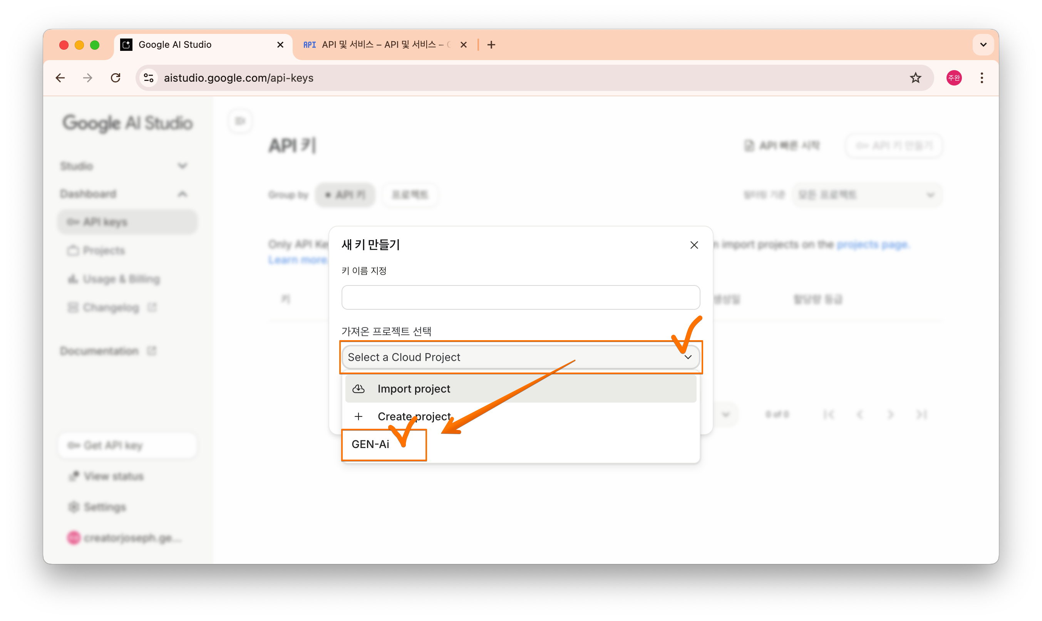Reload the AI Studio page
The height and width of the screenshot is (621, 1042).
tap(116, 78)
